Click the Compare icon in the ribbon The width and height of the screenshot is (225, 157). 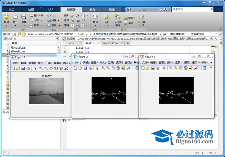31,20
